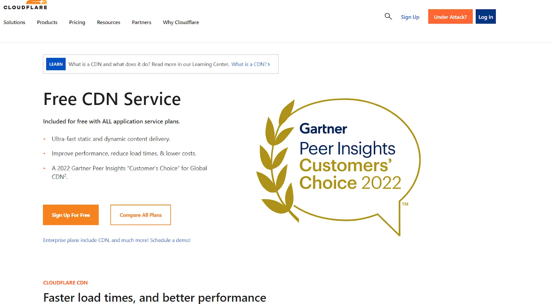The width and height of the screenshot is (552, 304).
Task: Open the Products menu
Action: pos(47,22)
